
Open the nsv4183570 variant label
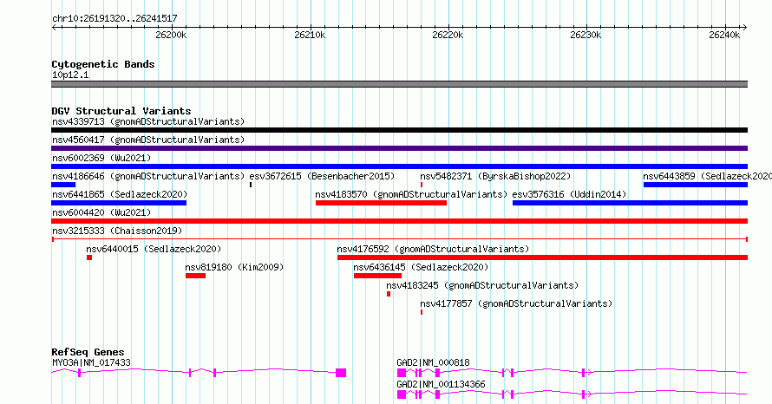411,194
